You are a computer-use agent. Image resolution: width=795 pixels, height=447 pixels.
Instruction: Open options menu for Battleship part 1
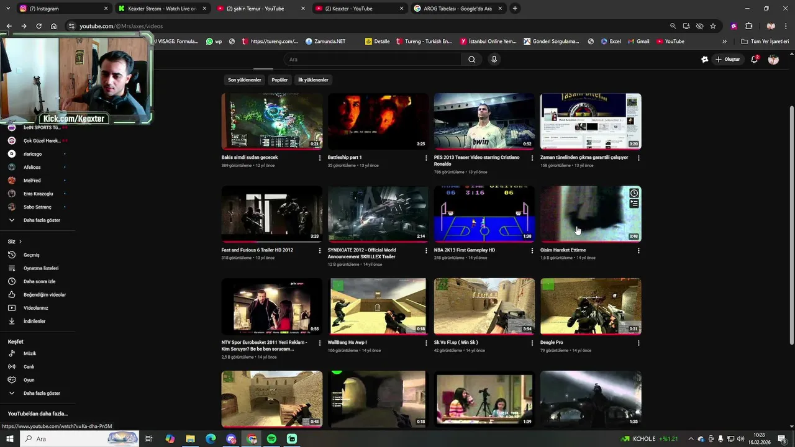coord(426,158)
